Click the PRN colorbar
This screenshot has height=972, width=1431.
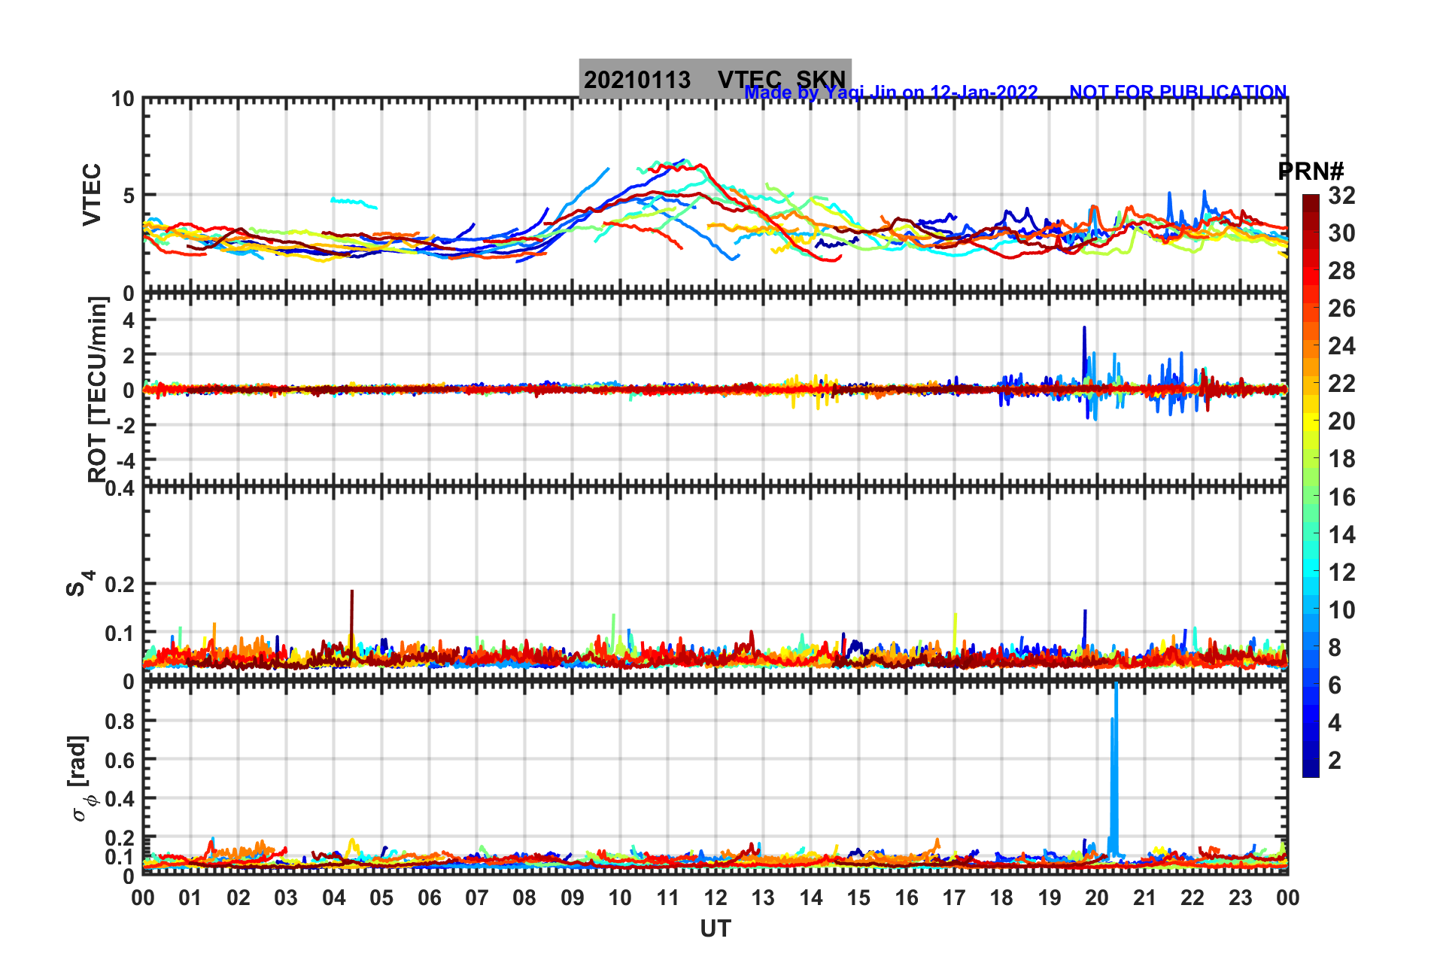(x=1311, y=486)
